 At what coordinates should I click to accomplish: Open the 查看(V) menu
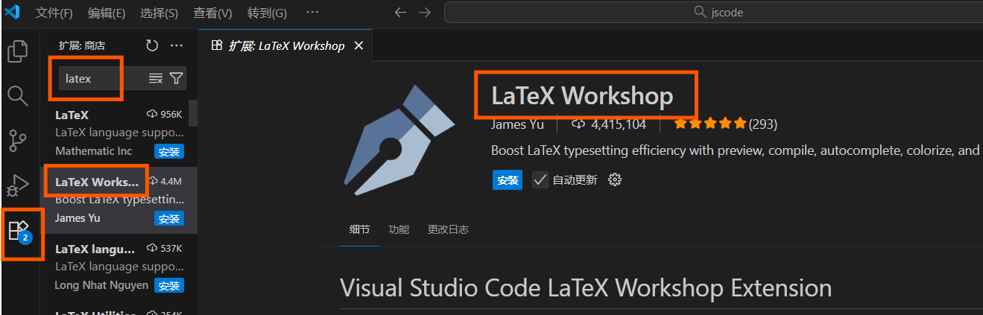[213, 13]
